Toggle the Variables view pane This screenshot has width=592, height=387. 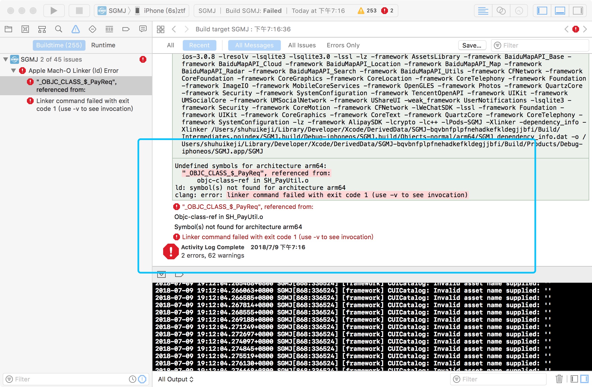click(x=574, y=379)
